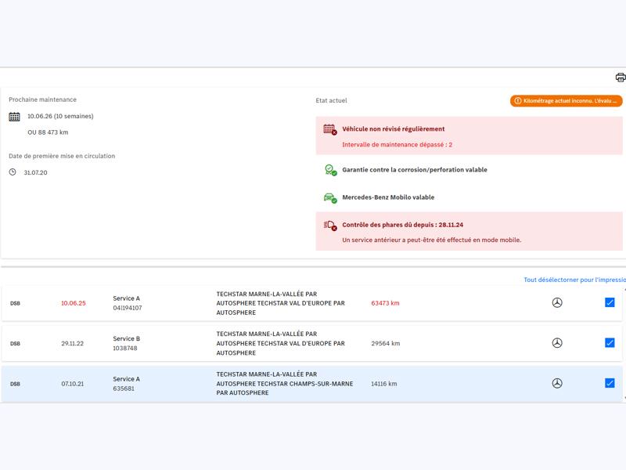Viewport: 626px width, 470px height.
Task: Click the Mercedes star icon in 07.10.21 row
Action: [x=557, y=384]
